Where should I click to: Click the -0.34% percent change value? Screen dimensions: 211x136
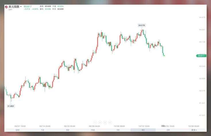point(35,9)
